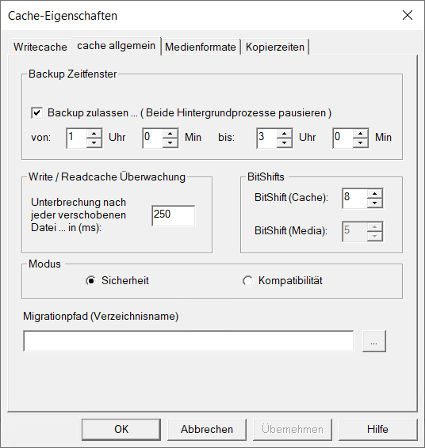Increase the 'bis' hour spinner value
The width and height of the screenshot is (425, 448).
[x=284, y=134]
